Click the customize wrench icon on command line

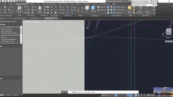(x=66, y=92)
